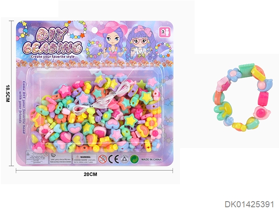This screenshot has height=209, width=279.
Task: Click the WARNING choking hazard label
Action: click(x=85, y=159)
